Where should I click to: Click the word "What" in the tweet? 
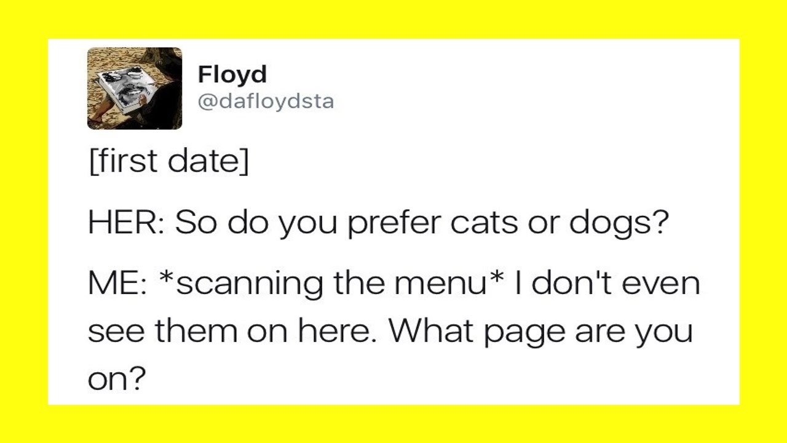[x=431, y=331]
